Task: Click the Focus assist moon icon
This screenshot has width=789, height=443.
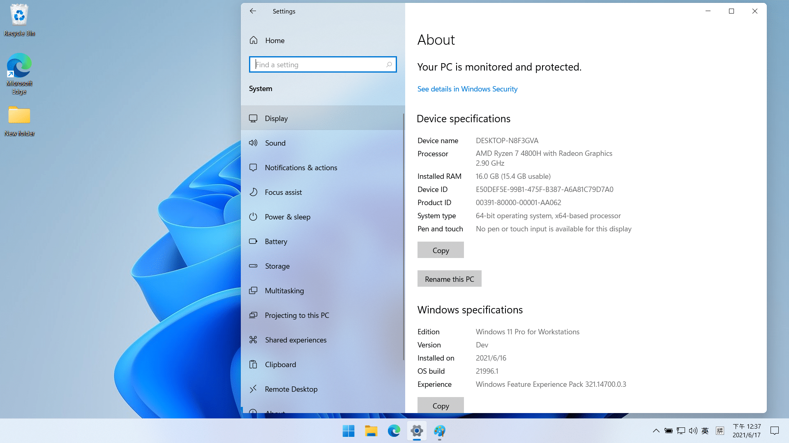Action: click(x=253, y=192)
